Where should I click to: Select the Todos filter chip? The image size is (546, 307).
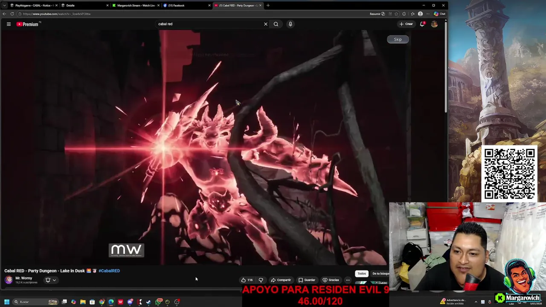click(362, 273)
